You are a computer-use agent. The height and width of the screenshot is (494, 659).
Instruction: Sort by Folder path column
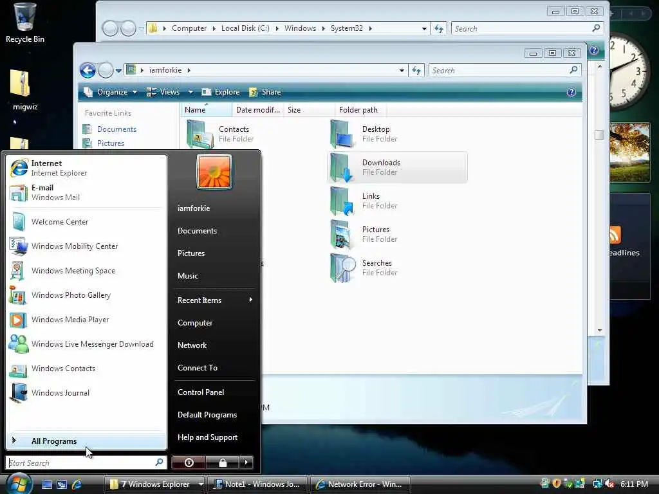(x=360, y=109)
